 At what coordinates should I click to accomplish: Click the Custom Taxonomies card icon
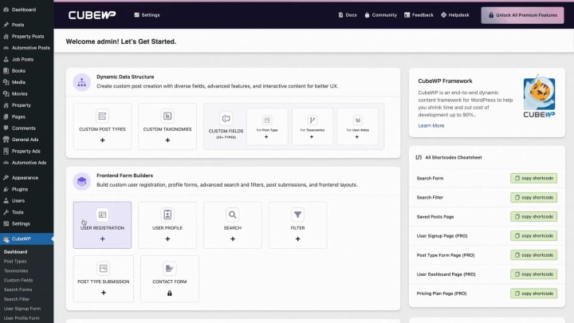[x=167, y=116]
